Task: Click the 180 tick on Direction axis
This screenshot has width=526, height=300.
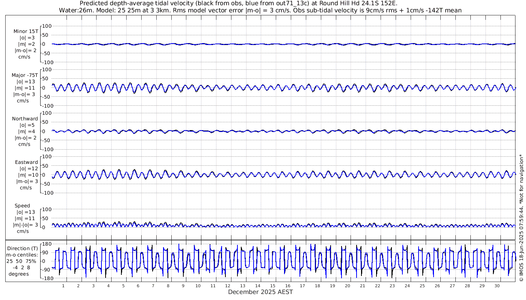Action: [x=46, y=244]
